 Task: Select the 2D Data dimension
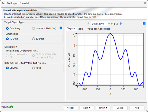click(x=38, y=39)
